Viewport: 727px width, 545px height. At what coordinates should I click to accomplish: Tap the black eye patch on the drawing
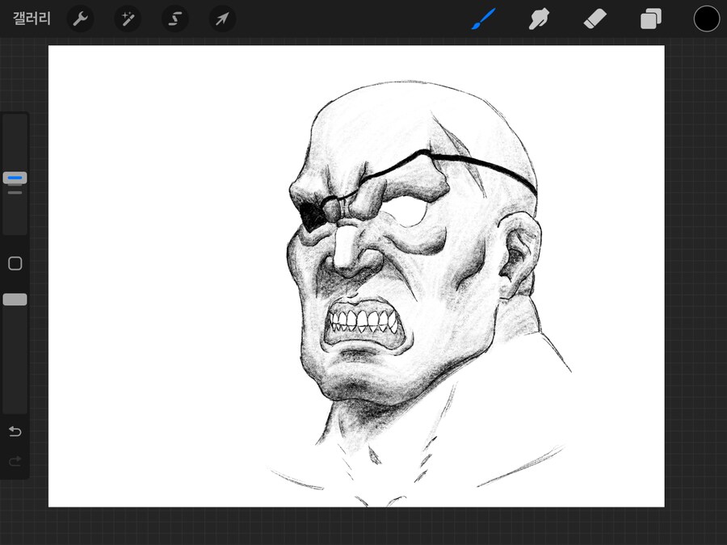(313, 213)
